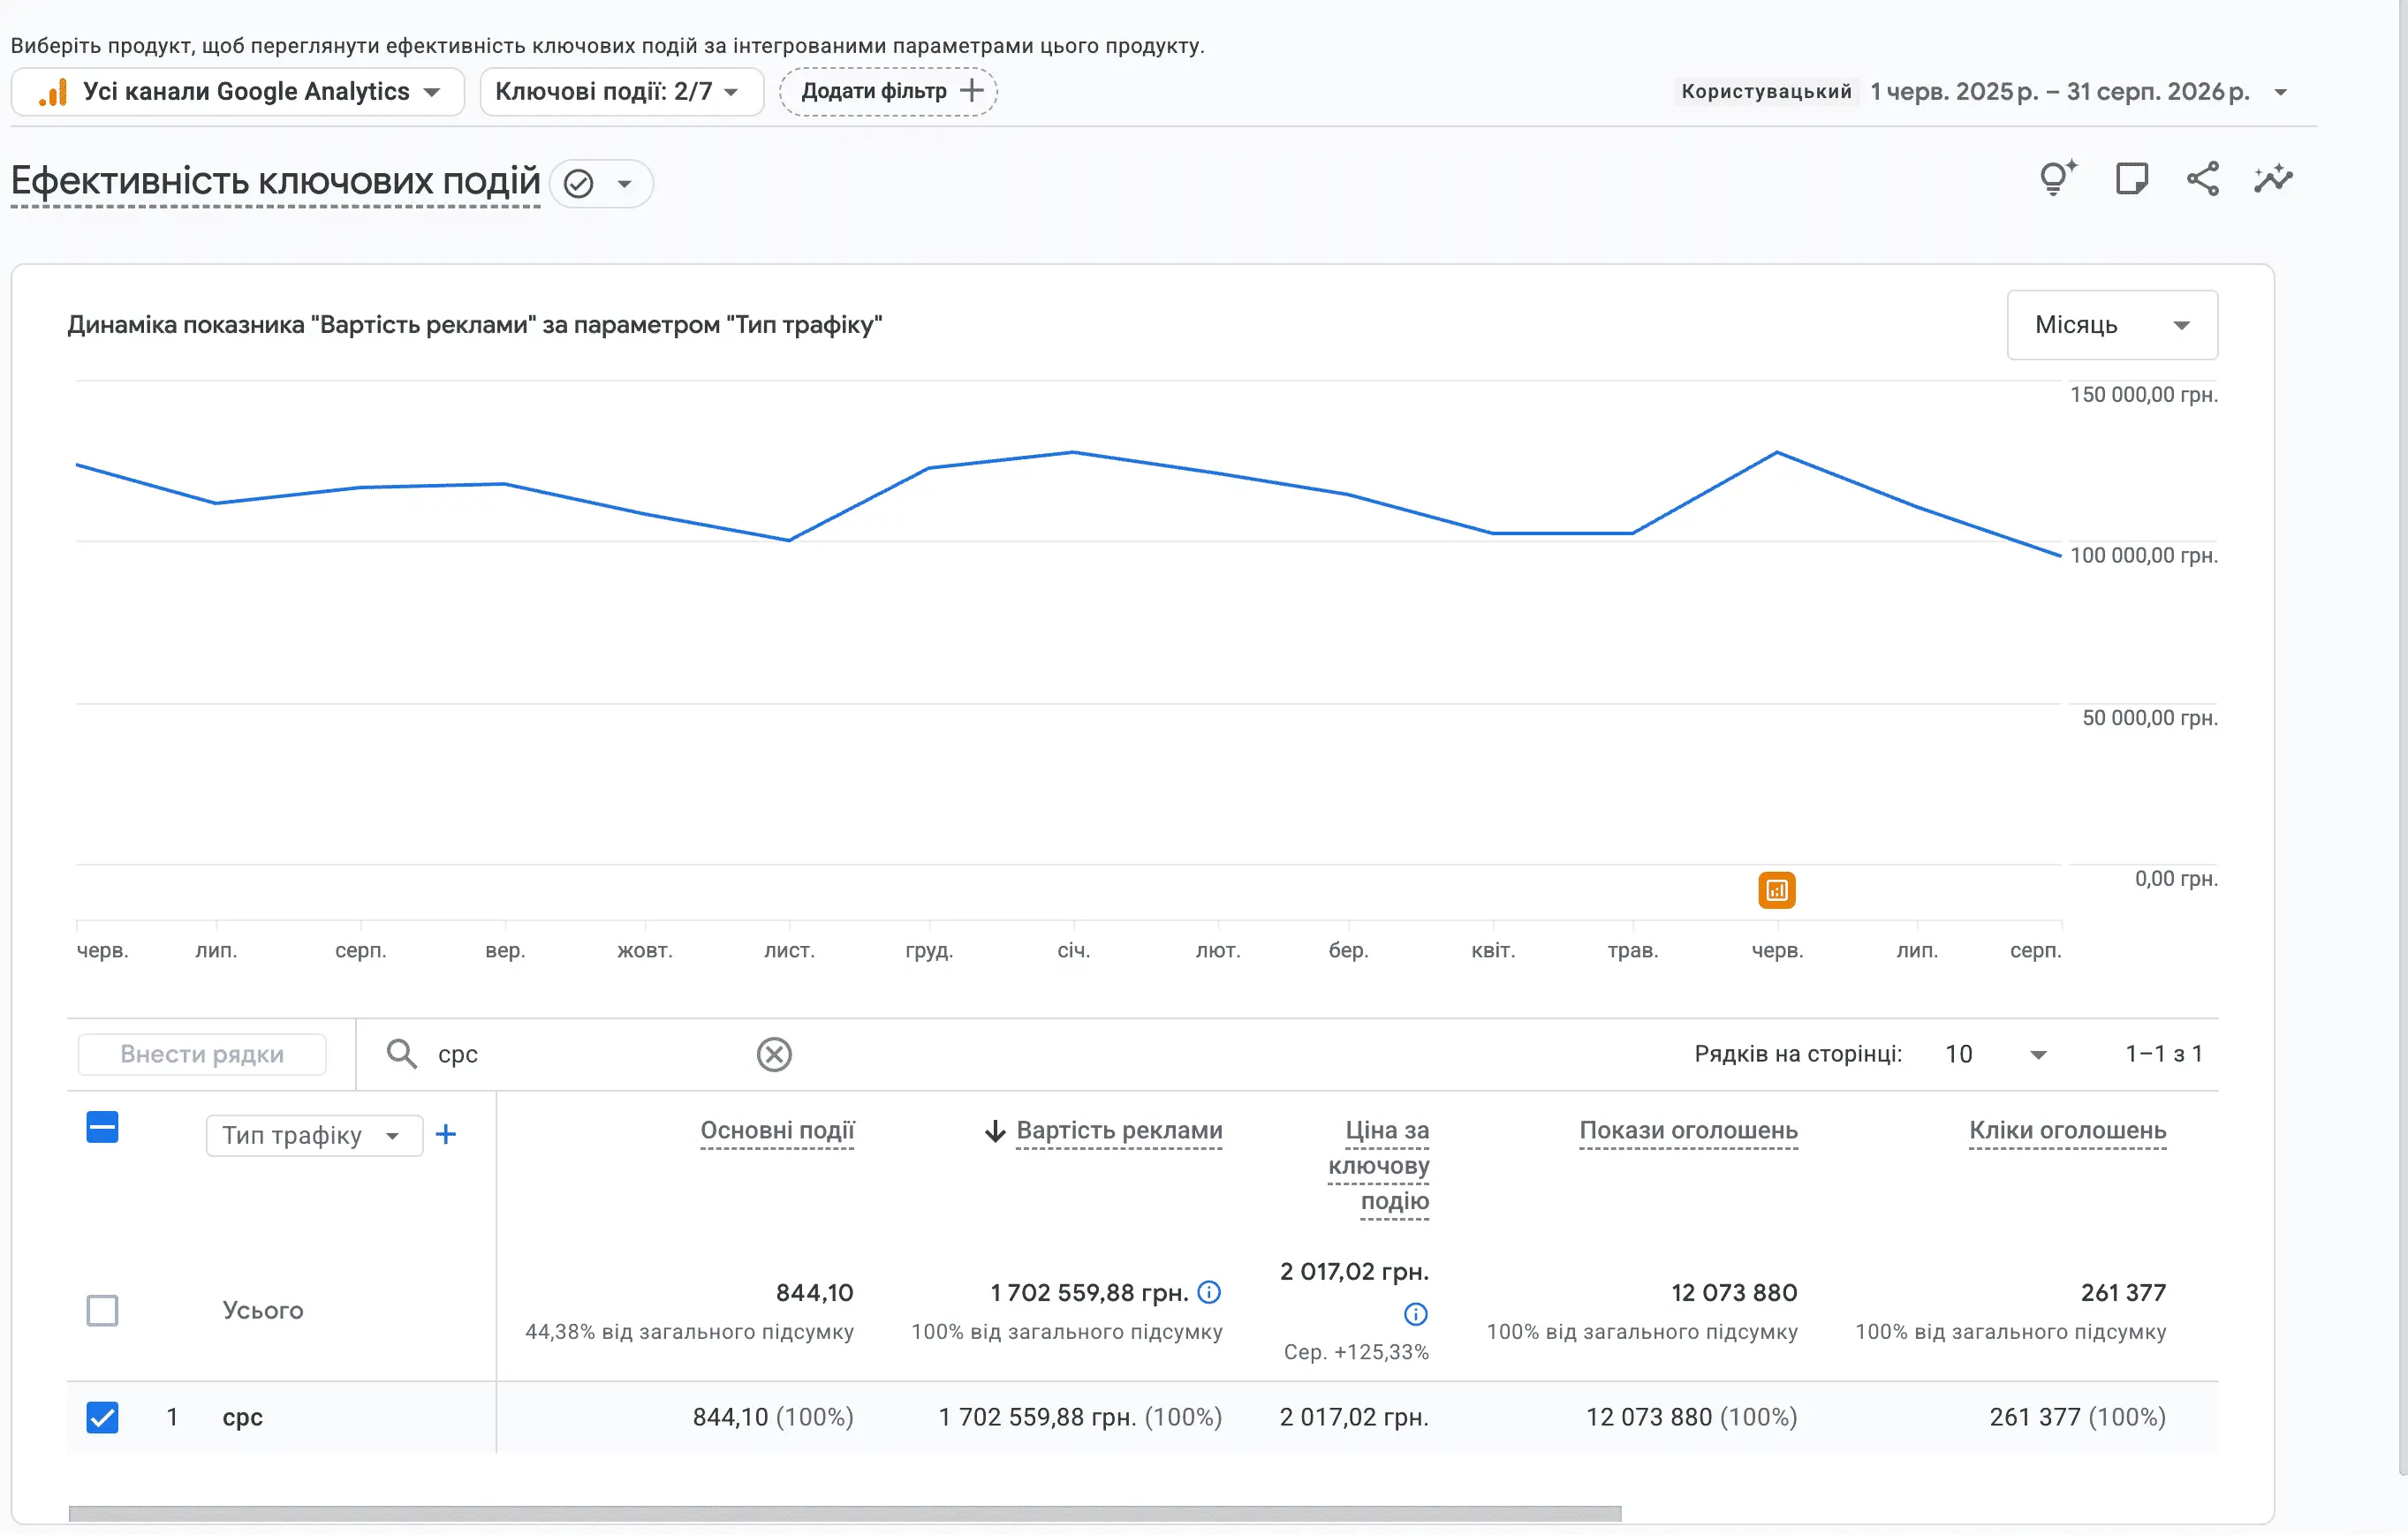Toggle the select-all rows checkbox in header

[x=102, y=1128]
